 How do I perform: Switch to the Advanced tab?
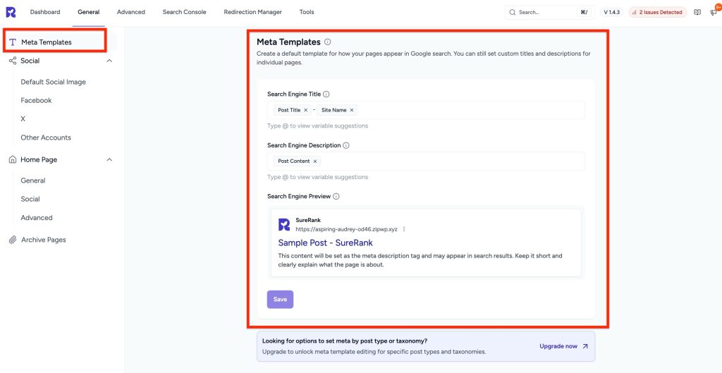tap(131, 12)
